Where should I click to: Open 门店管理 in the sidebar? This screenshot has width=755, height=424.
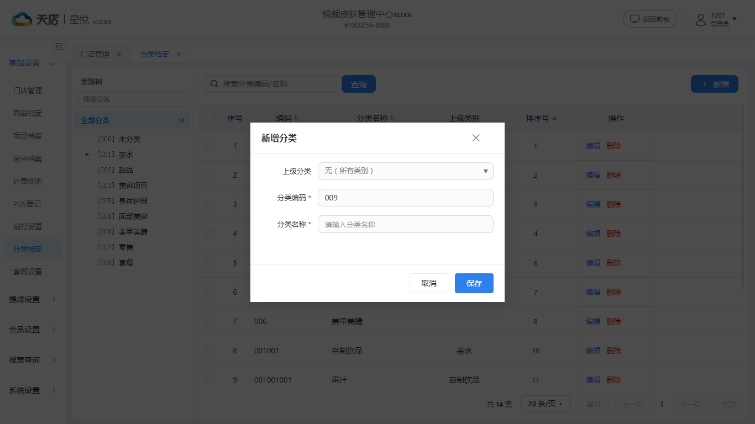[x=28, y=91]
